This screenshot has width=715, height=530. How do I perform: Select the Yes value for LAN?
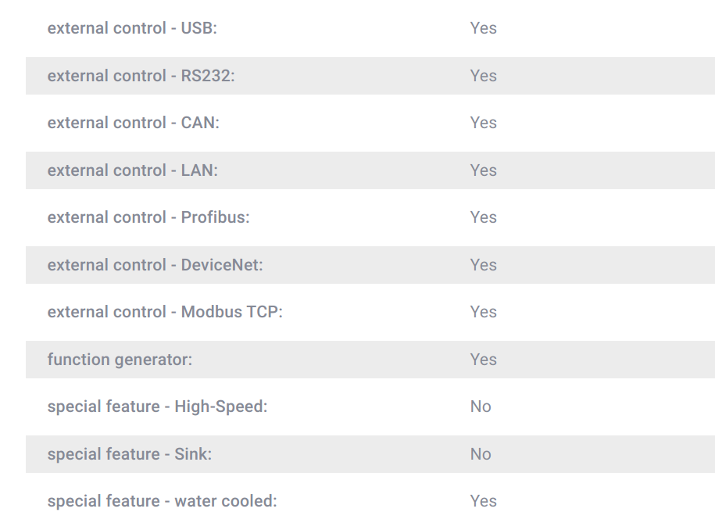coord(484,170)
